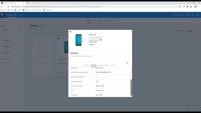Select the Metrics tab in dialog
Viewport: 201px width, 113px height.
click(94, 65)
